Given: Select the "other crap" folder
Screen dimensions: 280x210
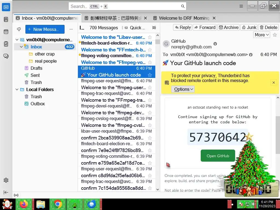Looking at the screenshot, I should (45, 54).
